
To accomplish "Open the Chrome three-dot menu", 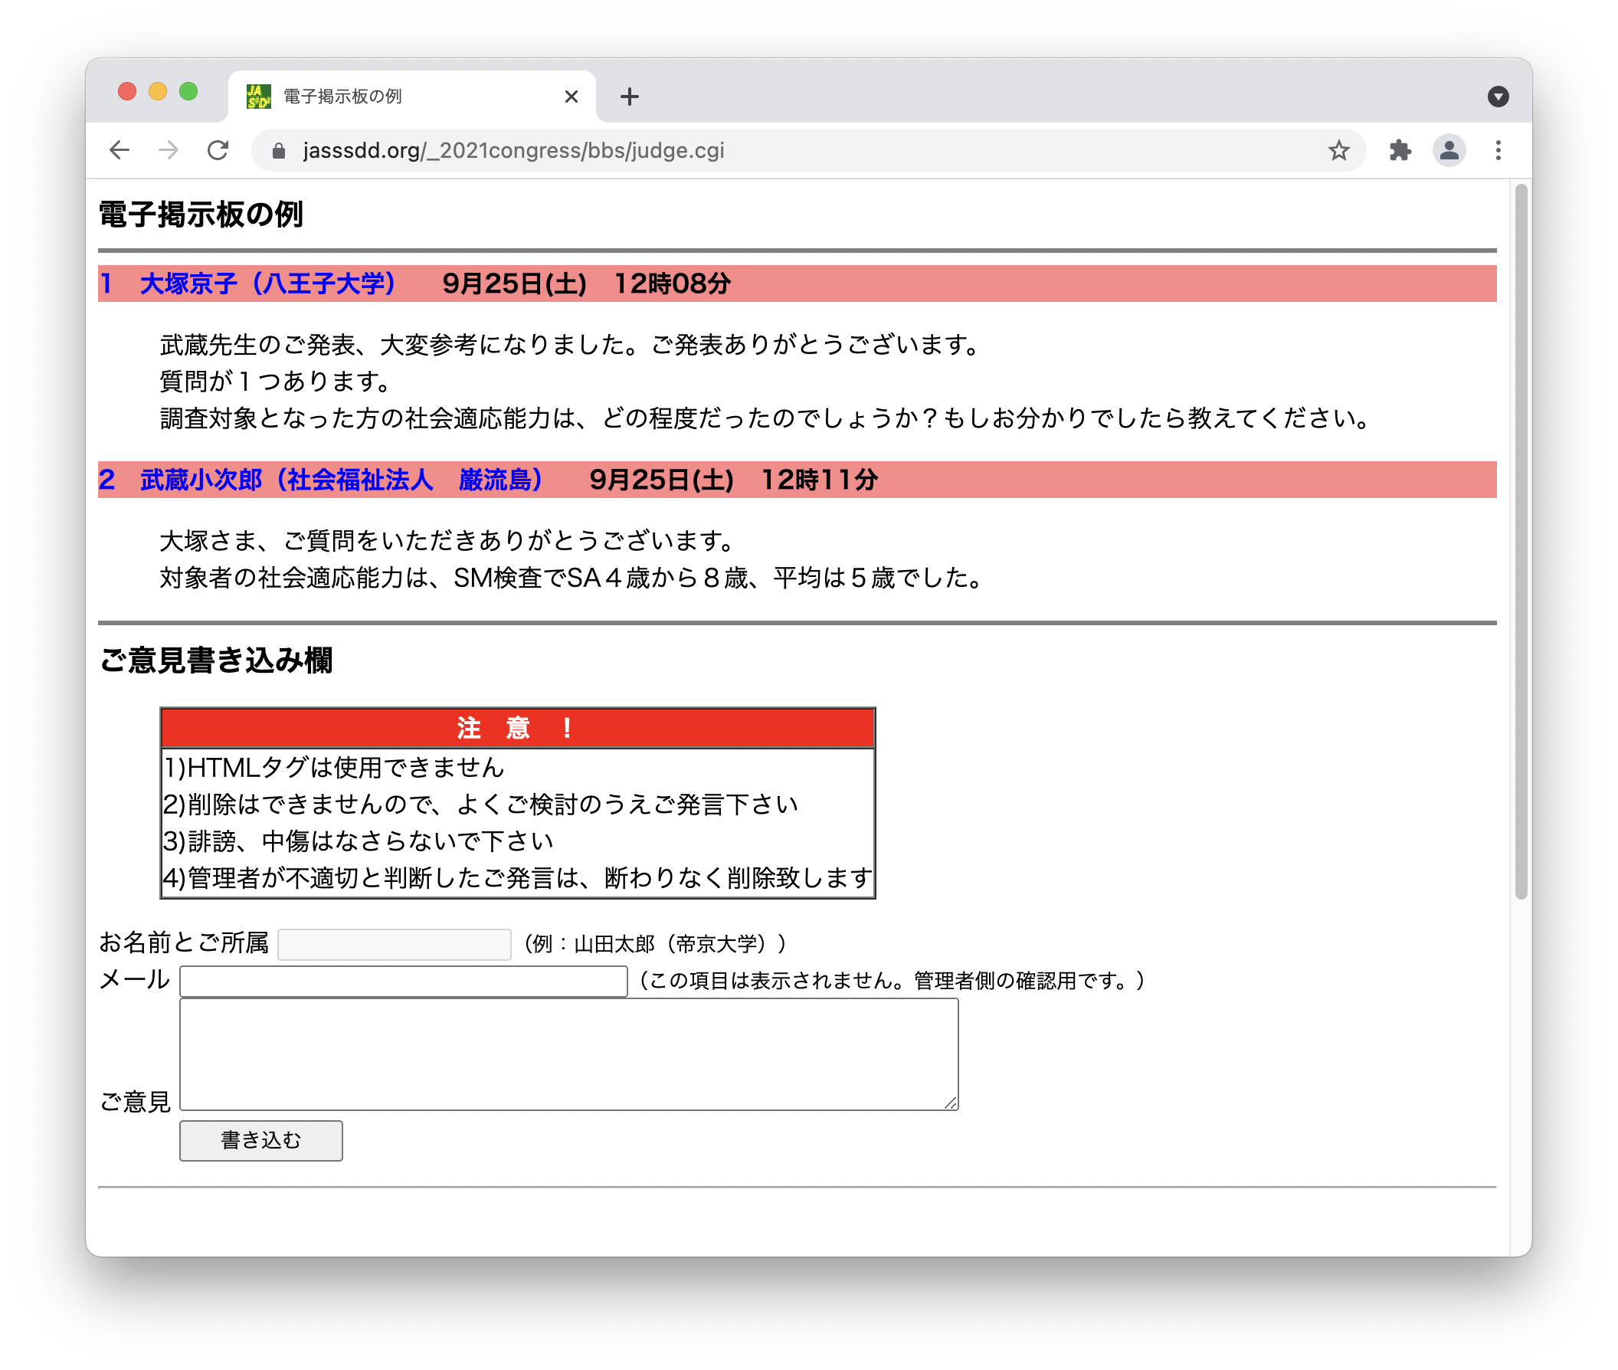I will click(1498, 150).
